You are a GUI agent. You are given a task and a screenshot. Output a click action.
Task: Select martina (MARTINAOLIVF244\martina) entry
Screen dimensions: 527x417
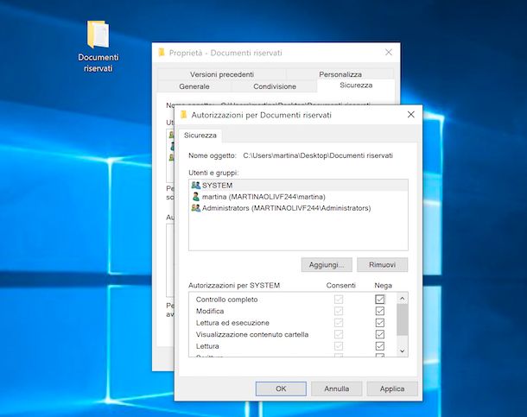pyautogui.click(x=298, y=197)
